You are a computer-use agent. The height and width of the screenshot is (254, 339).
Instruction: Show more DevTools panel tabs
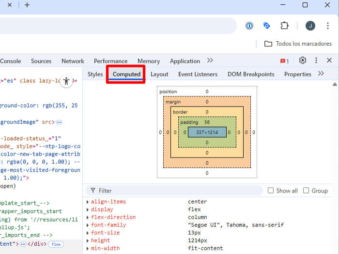[x=210, y=61]
